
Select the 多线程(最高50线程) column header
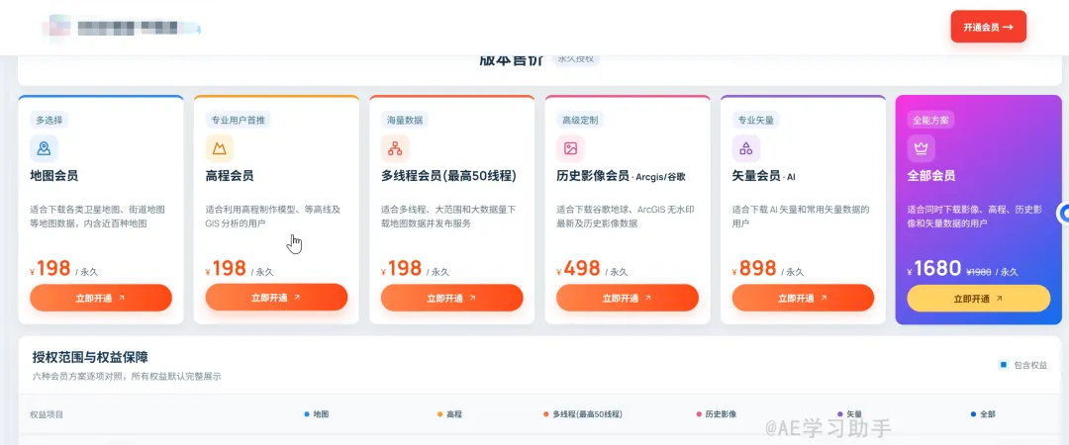click(583, 414)
